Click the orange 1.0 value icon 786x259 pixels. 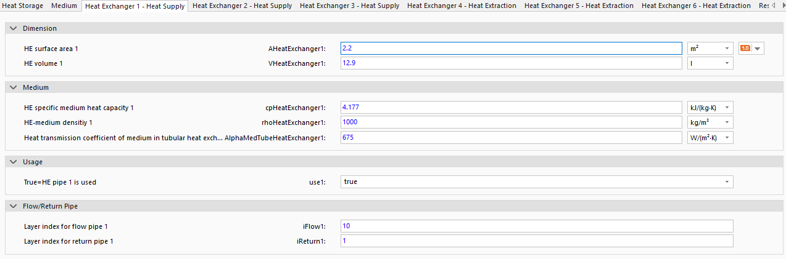coord(745,49)
